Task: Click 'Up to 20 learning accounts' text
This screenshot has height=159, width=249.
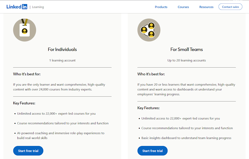Action: [x=186, y=60]
